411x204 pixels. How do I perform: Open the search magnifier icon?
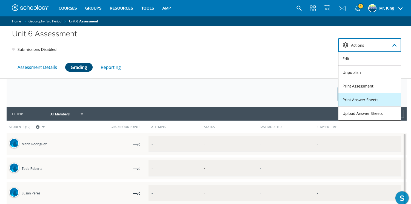[x=299, y=8]
